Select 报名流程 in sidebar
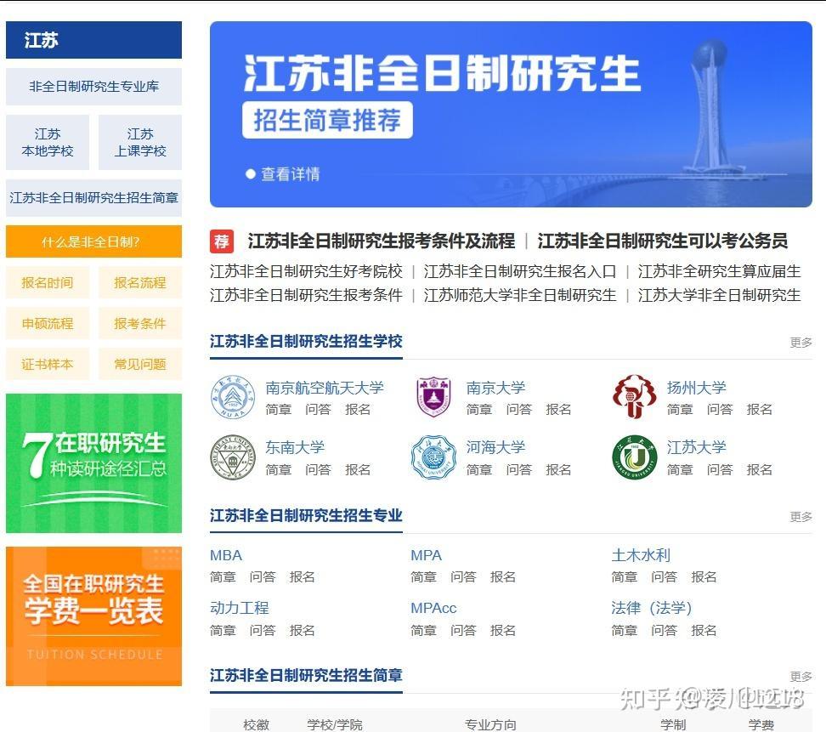The width and height of the screenshot is (826, 732). 140,282
